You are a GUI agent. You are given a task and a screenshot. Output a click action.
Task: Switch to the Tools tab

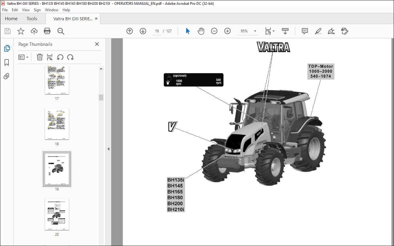(x=32, y=19)
